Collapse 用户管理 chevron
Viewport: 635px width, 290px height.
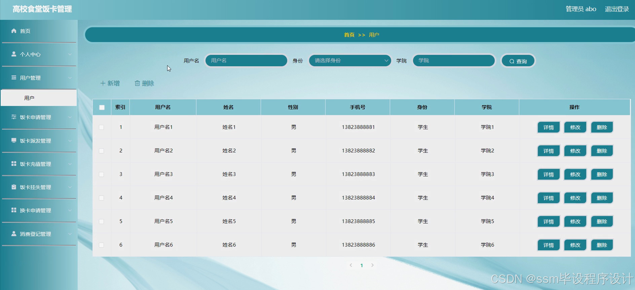(70, 78)
